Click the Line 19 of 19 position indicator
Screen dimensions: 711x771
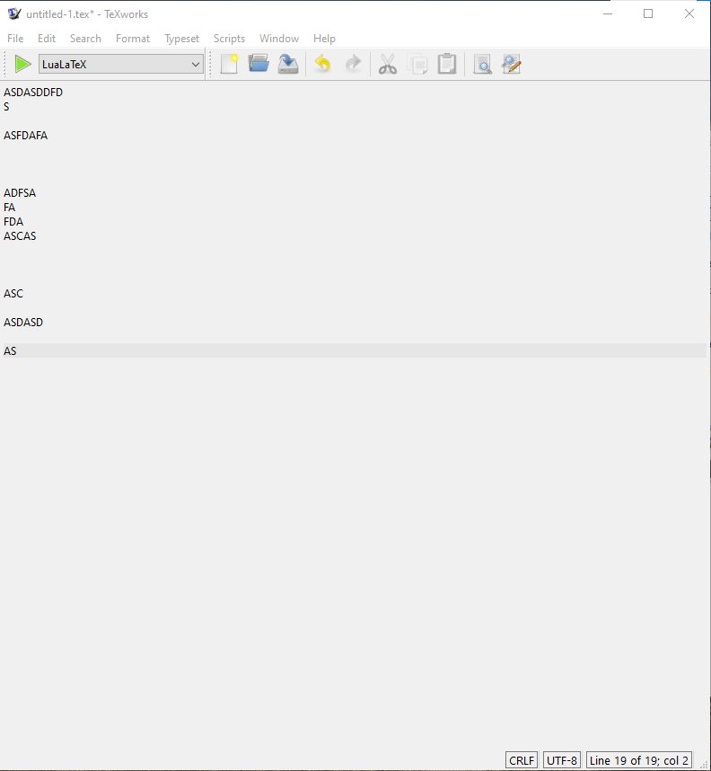[639, 760]
